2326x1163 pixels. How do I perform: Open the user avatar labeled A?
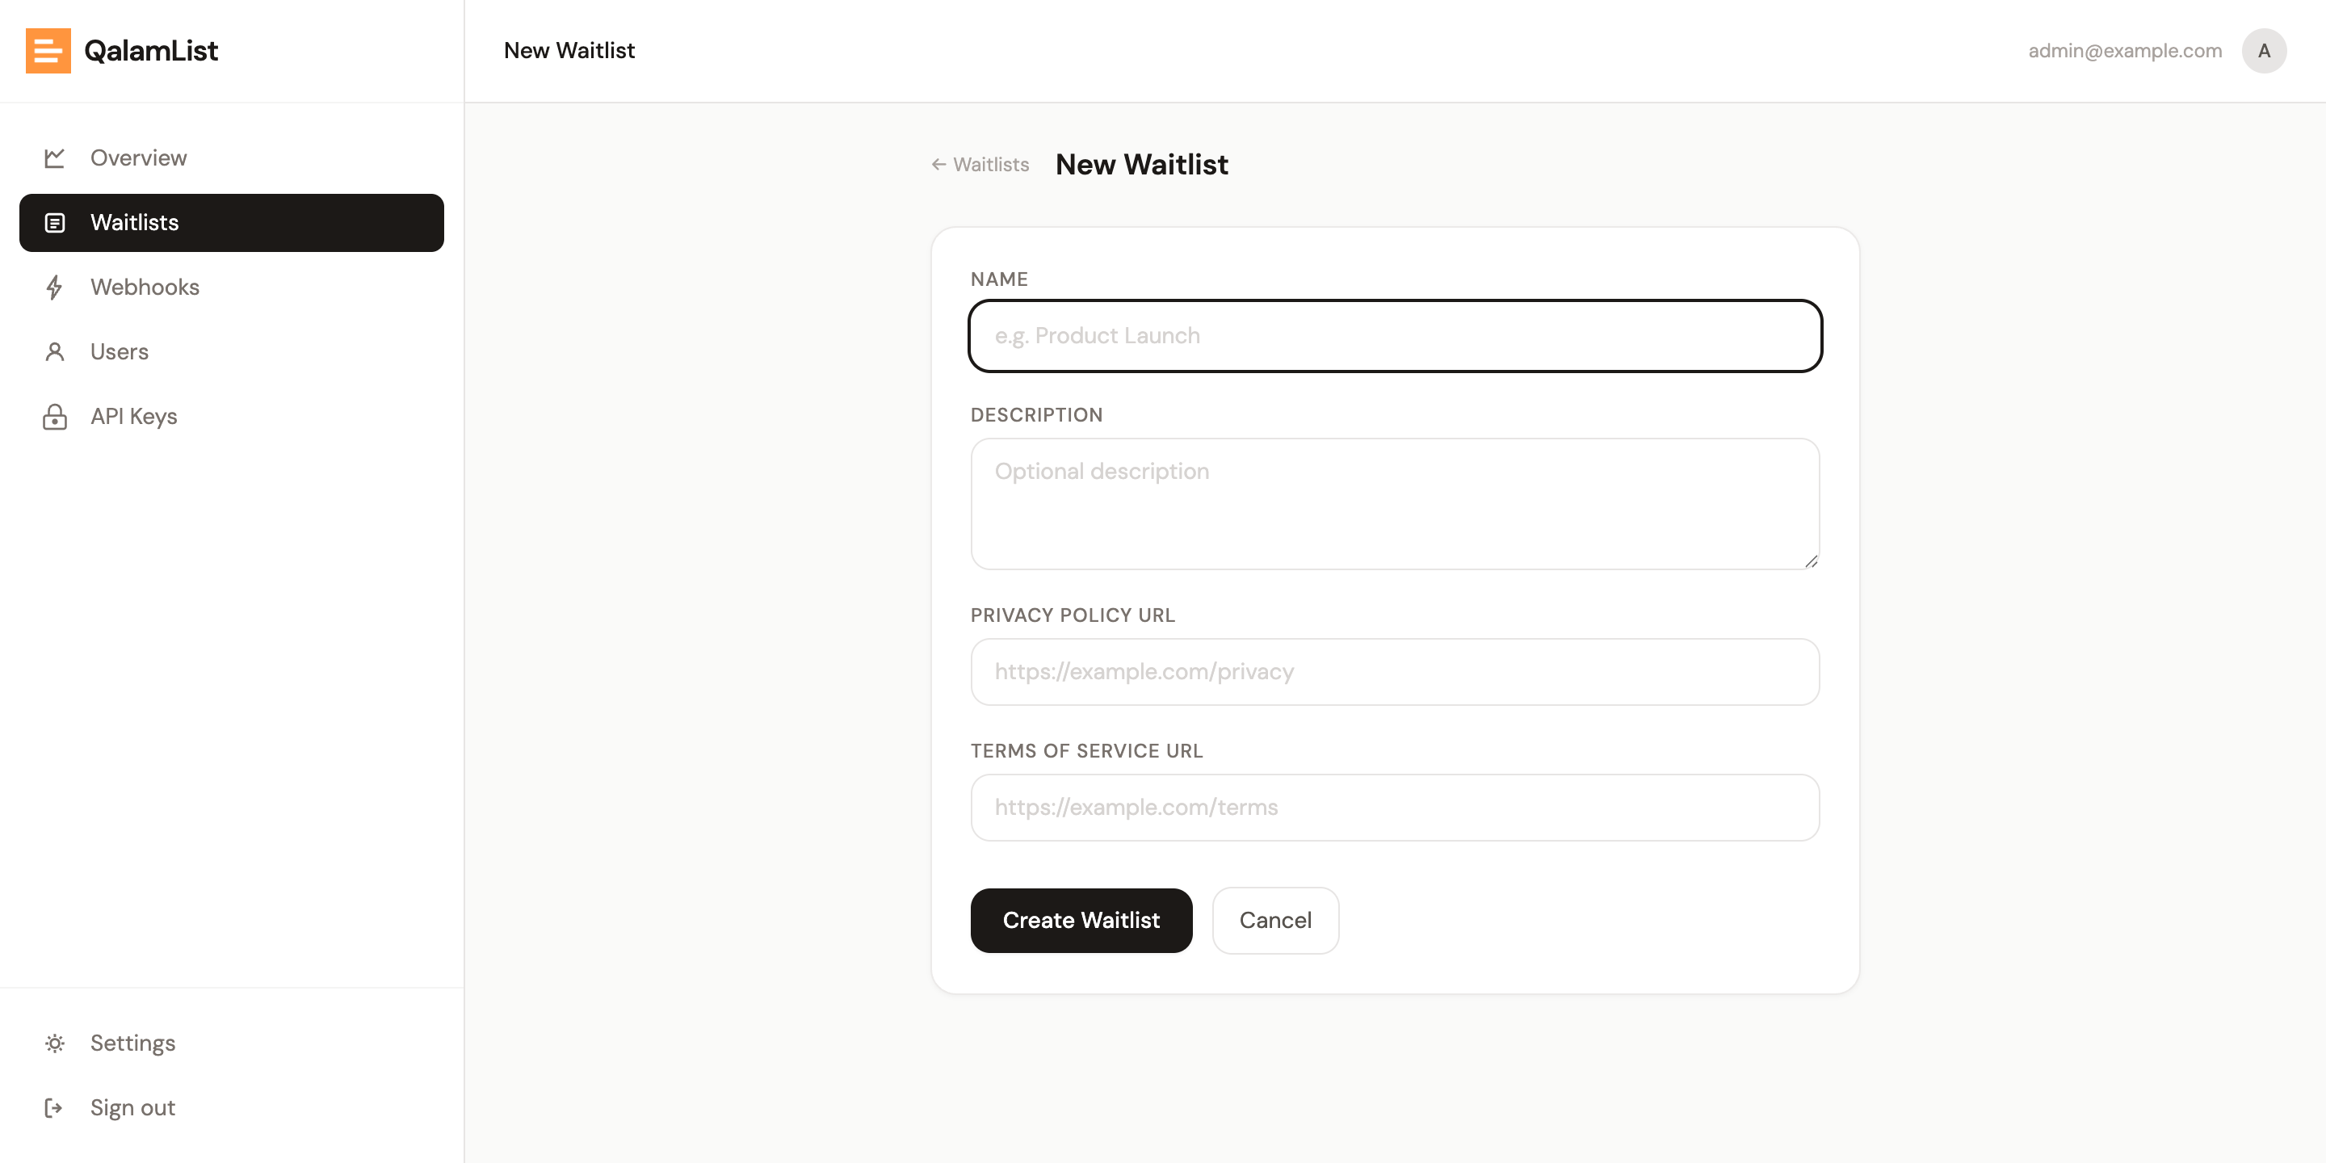point(2264,51)
